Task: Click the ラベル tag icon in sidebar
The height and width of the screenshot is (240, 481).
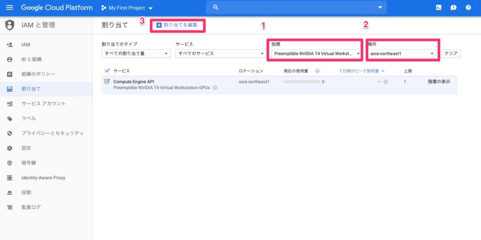Action: (x=9, y=119)
